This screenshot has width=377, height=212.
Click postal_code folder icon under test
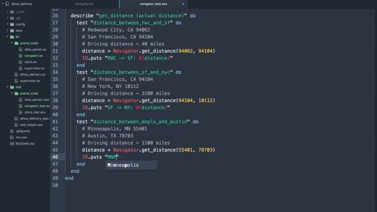tap(16, 93)
